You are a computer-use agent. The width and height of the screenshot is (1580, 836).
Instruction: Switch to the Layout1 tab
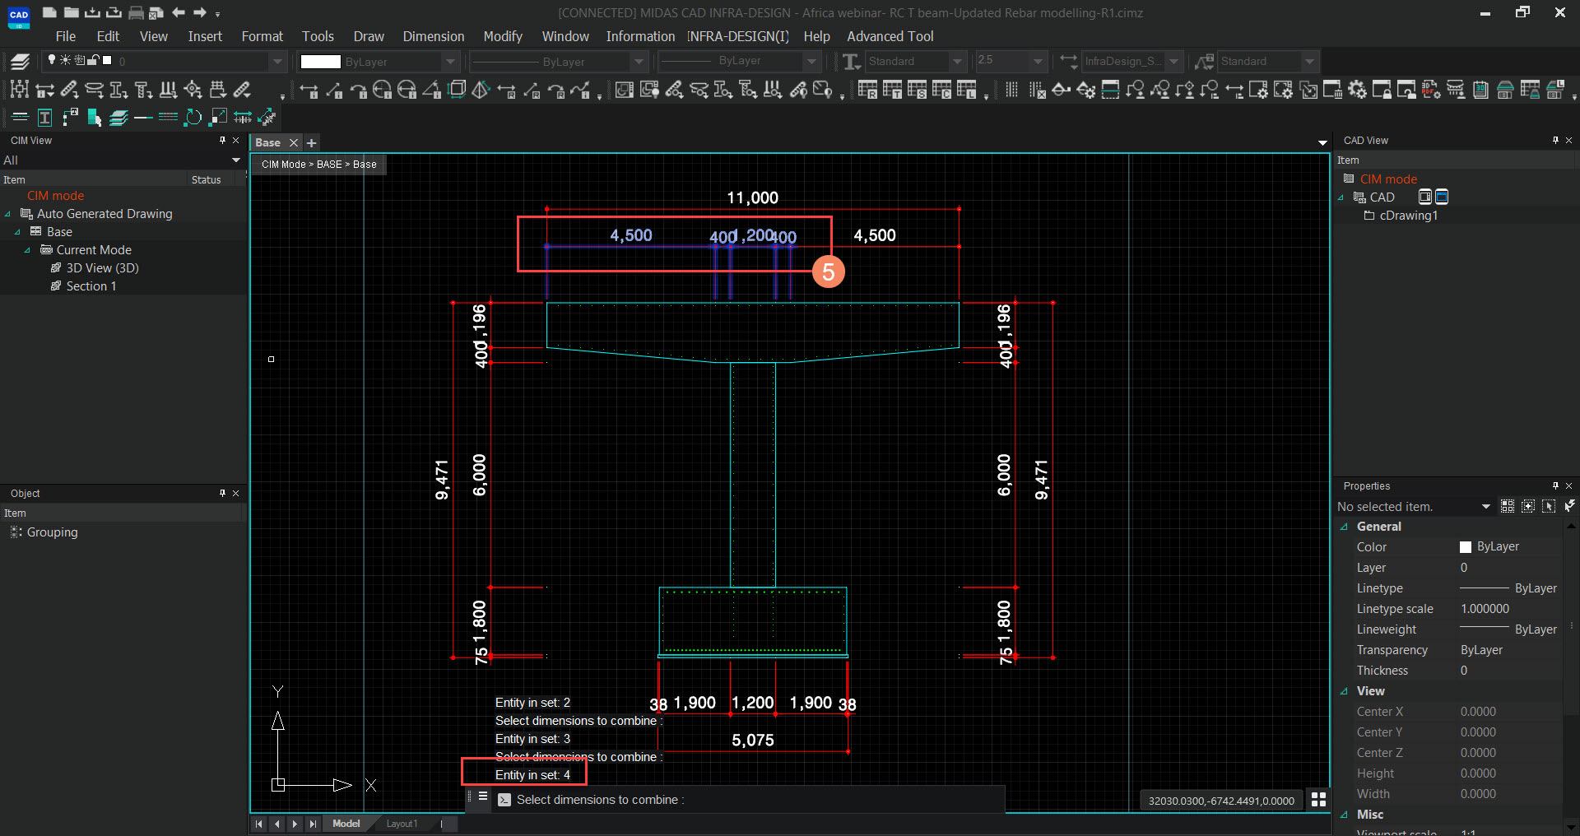click(402, 824)
